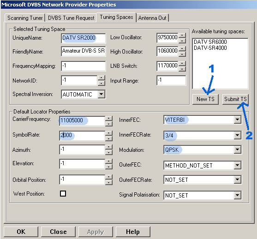Decrease NetworkID with down arrow
This screenshot has width=257, height=239.
[102, 83]
